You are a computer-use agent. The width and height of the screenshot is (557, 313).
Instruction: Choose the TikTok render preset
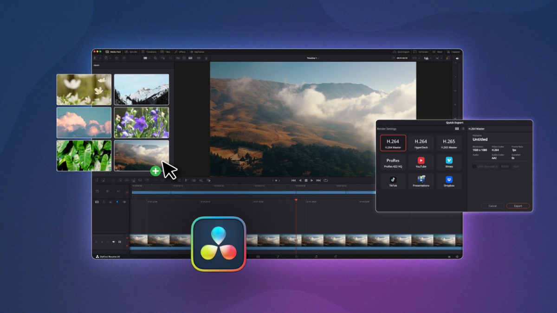[393, 181]
